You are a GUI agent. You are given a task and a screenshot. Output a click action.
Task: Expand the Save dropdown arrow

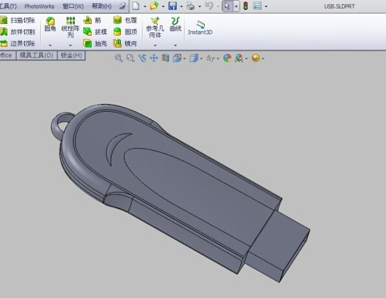pos(181,6)
